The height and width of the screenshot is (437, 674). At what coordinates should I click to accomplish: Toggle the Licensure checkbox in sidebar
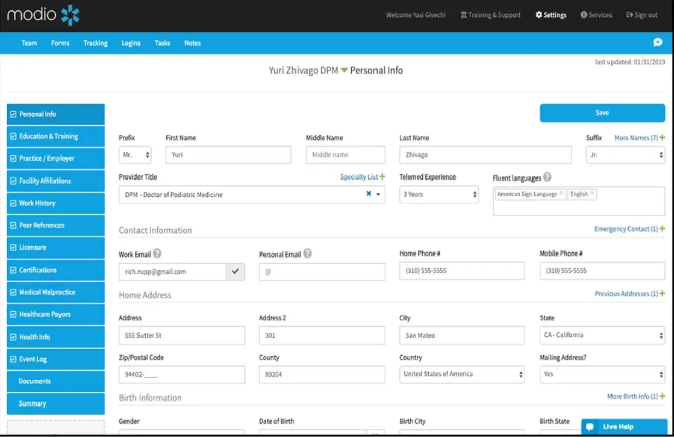pos(13,247)
